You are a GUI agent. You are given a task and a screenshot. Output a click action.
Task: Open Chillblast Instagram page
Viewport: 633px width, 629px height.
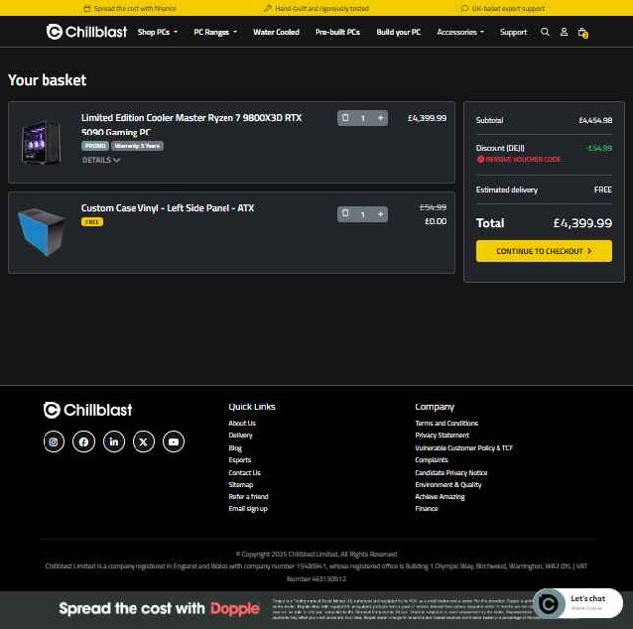(53, 442)
